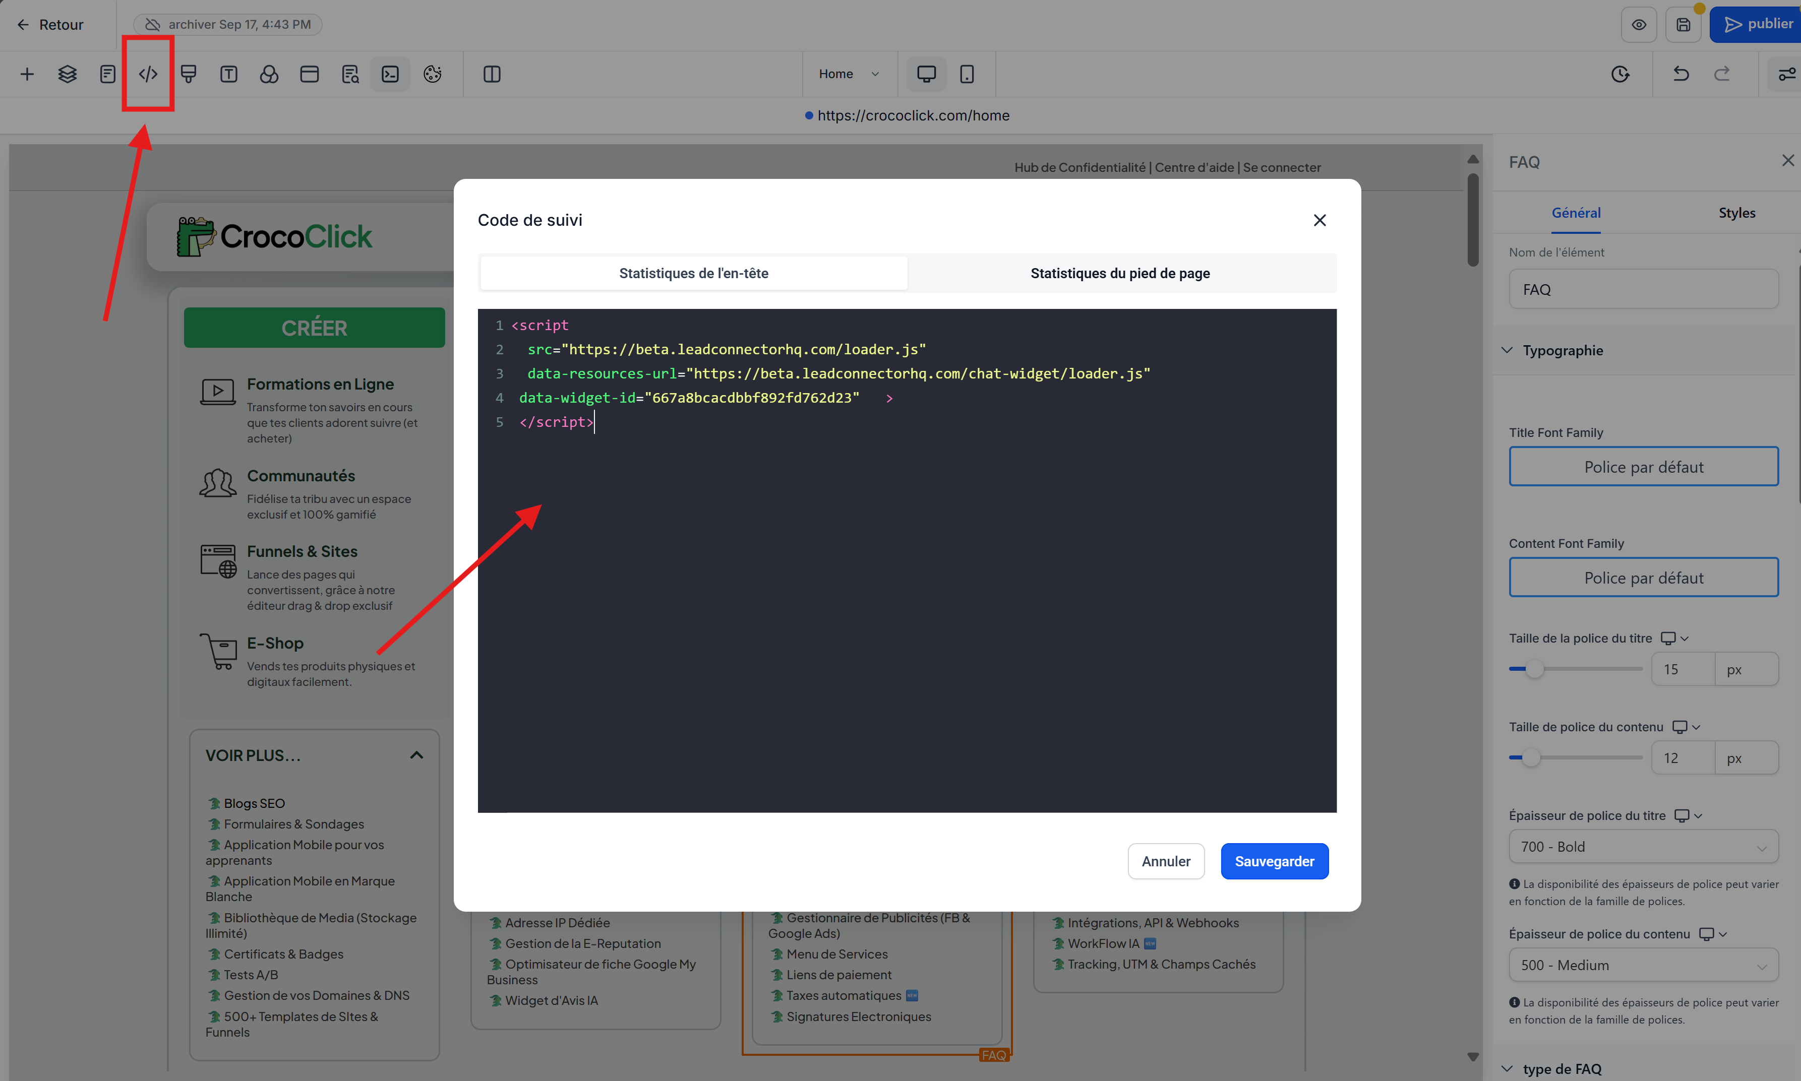Click the document search icon in toolbar
This screenshot has width=1801, height=1081.
click(350, 74)
